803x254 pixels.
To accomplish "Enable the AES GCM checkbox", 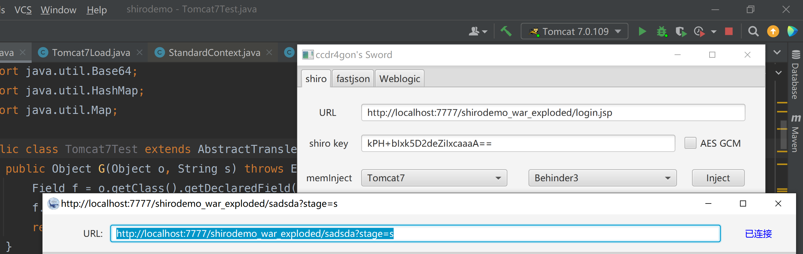I will point(690,143).
